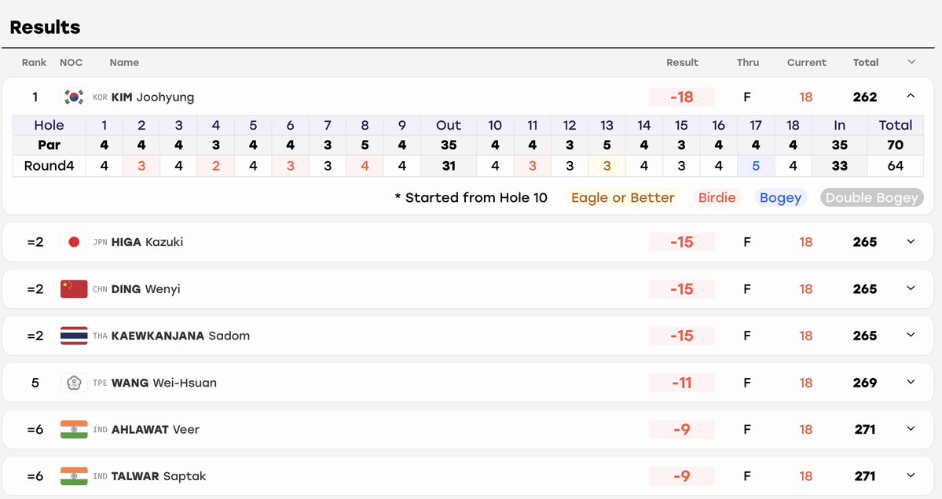Click the Started from Hole 10 note
942x499 pixels.
471,198
